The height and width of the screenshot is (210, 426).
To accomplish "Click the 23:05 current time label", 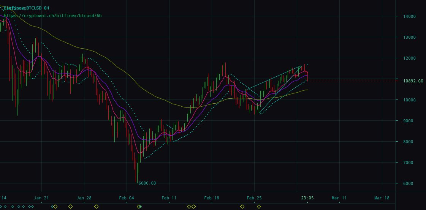I will click(x=307, y=198).
